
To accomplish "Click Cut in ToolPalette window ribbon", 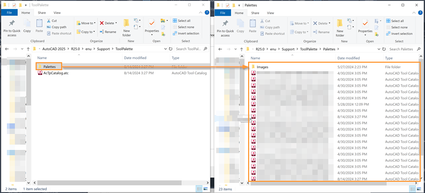I will 52,21.
